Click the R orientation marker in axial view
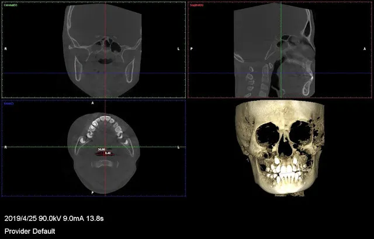Screen dimensions: 374x239 click(x=6, y=147)
